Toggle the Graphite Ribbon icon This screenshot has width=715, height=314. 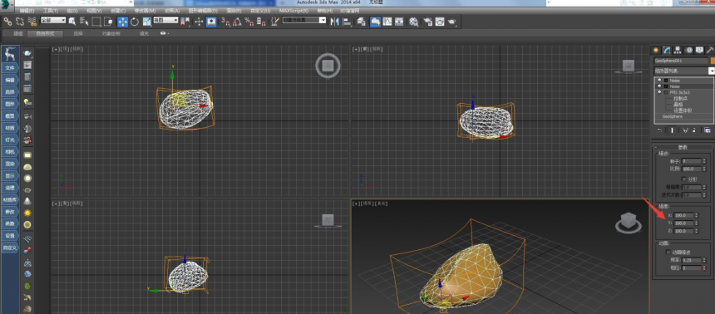click(x=375, y=22)
